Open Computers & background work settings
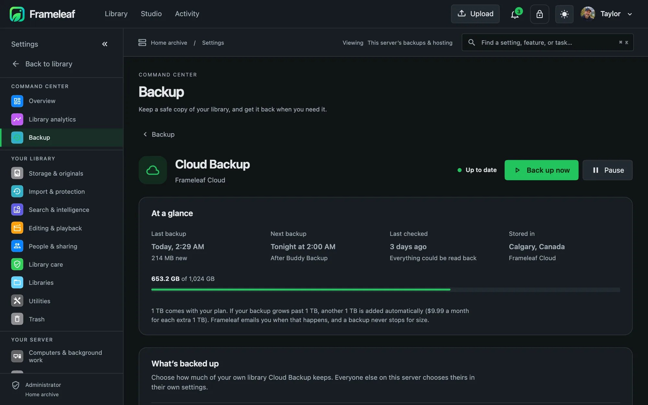The image size is (648, 405). [62, 356]
